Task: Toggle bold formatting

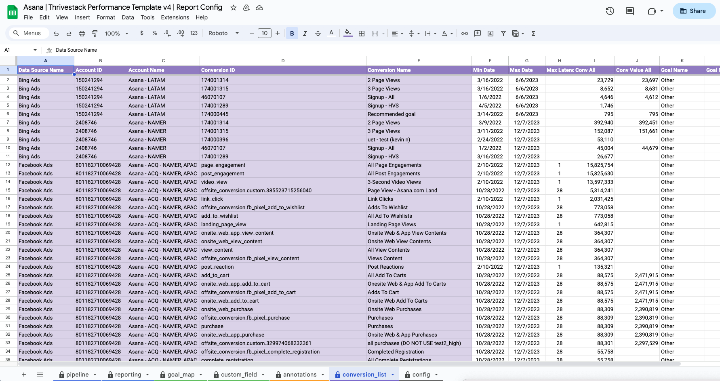Action: [x=292, y=34]
